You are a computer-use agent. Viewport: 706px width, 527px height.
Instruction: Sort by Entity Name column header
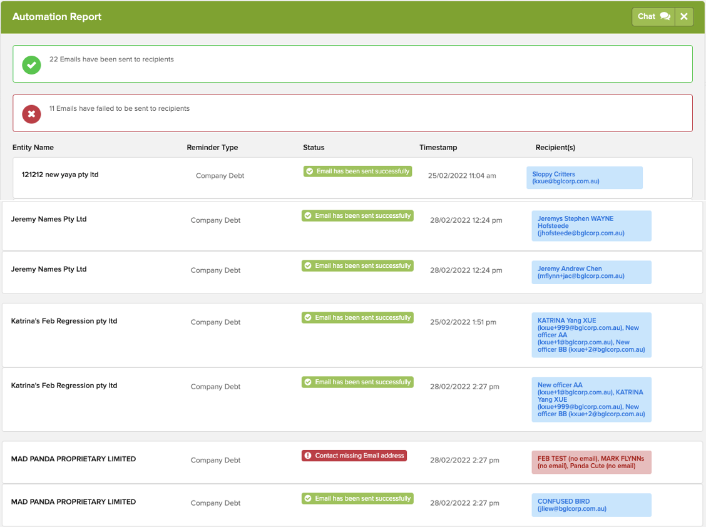click(33, 148)
